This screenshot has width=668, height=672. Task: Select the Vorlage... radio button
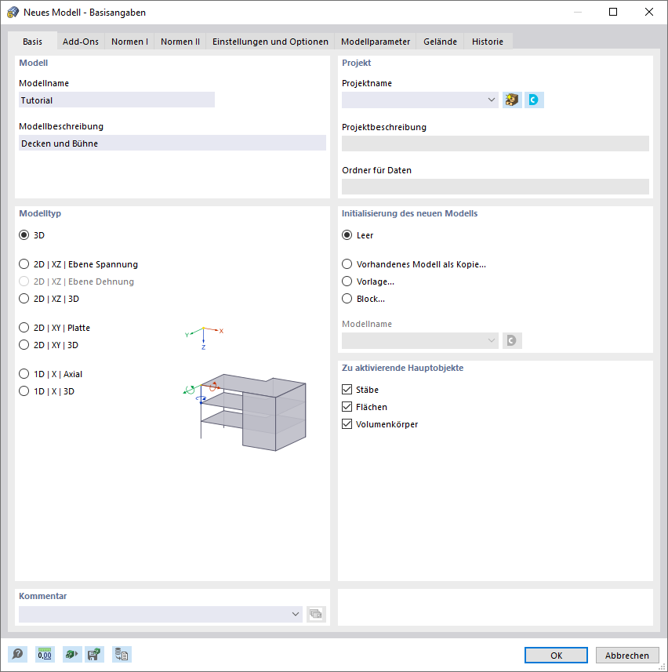(x=347, y=282)
